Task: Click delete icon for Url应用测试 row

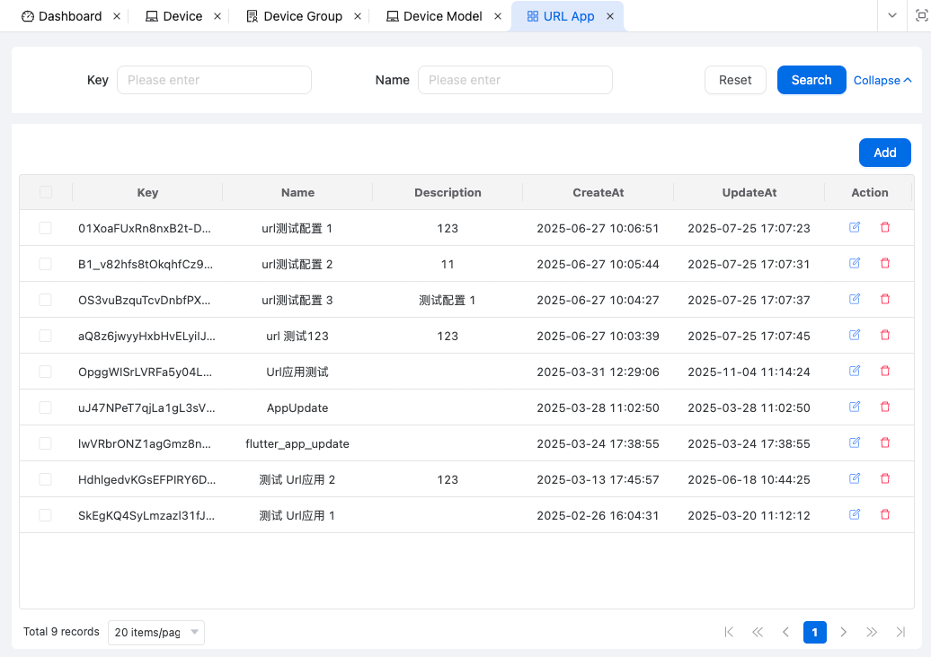Action: pyautogui.click(x=885, y=372)
